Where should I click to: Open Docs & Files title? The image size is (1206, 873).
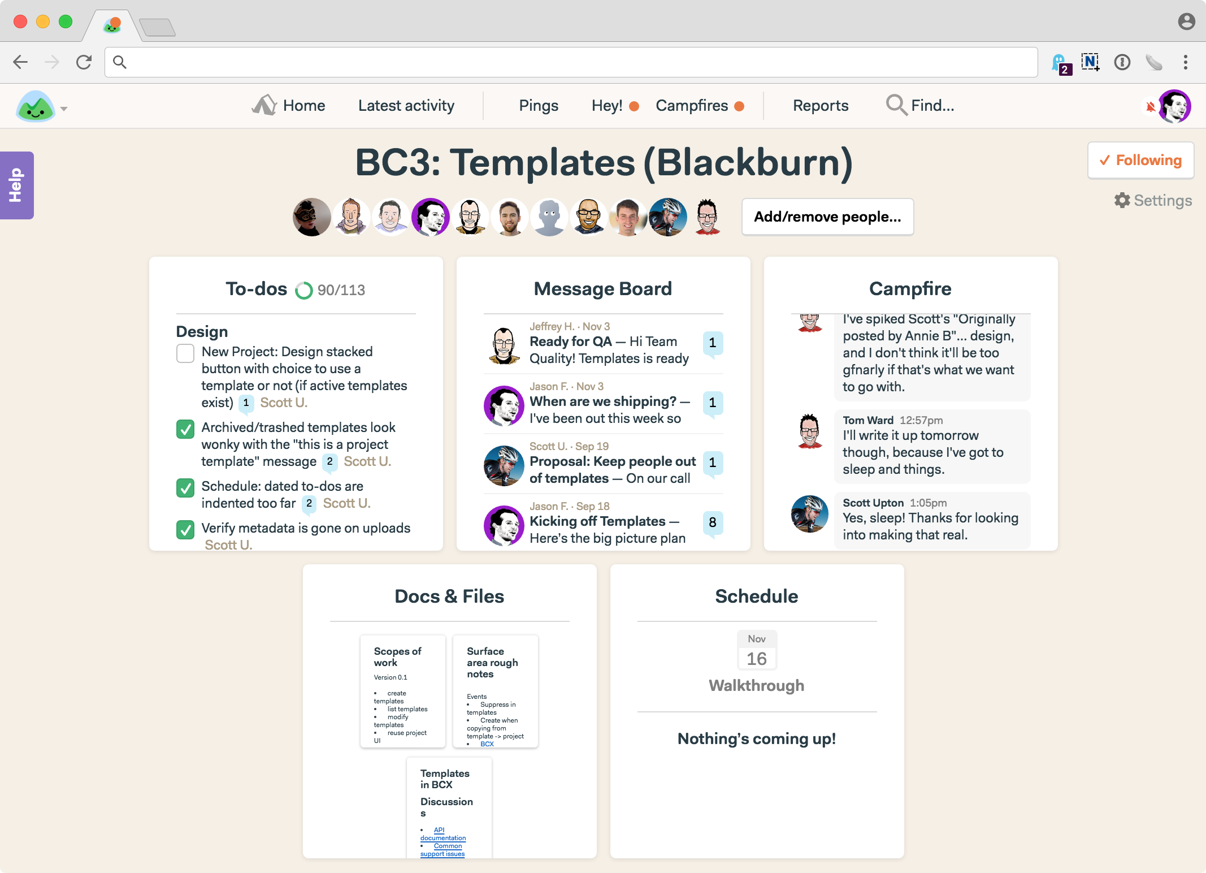click(x=449, y=596)
